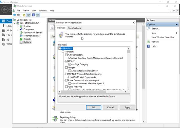
Task: Check the Microsoft checkbox
Action: [x=63, y=52]
